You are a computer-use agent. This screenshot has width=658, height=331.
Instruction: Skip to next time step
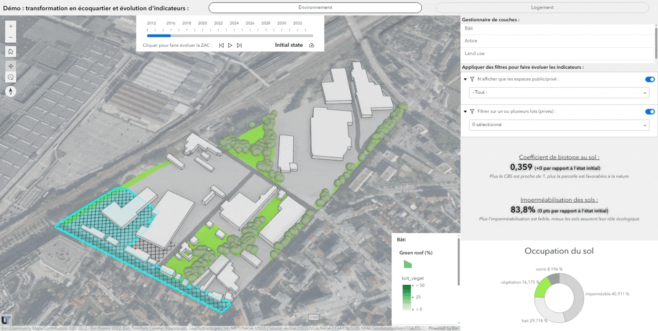239,45
